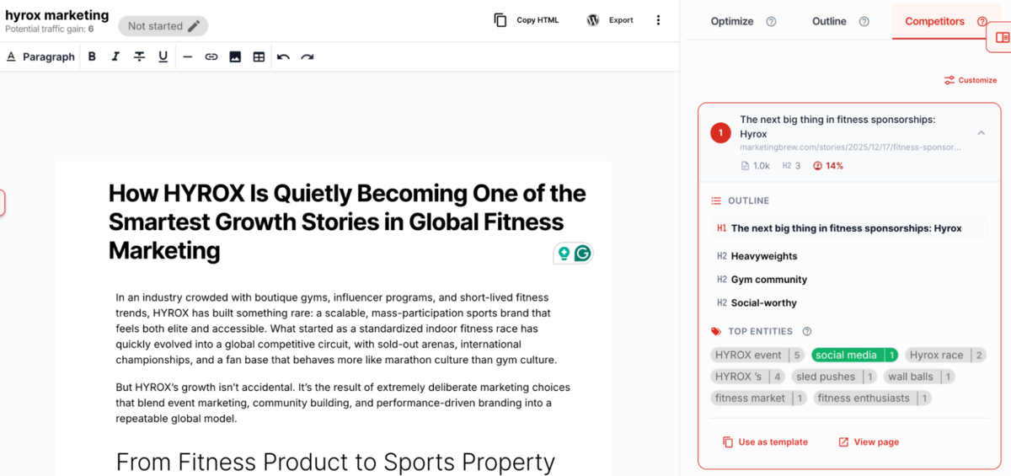Toggle the sidebar panel layout icon
The width and height of the screenshot is (1011, 476).
click(x=1002, y=38)
